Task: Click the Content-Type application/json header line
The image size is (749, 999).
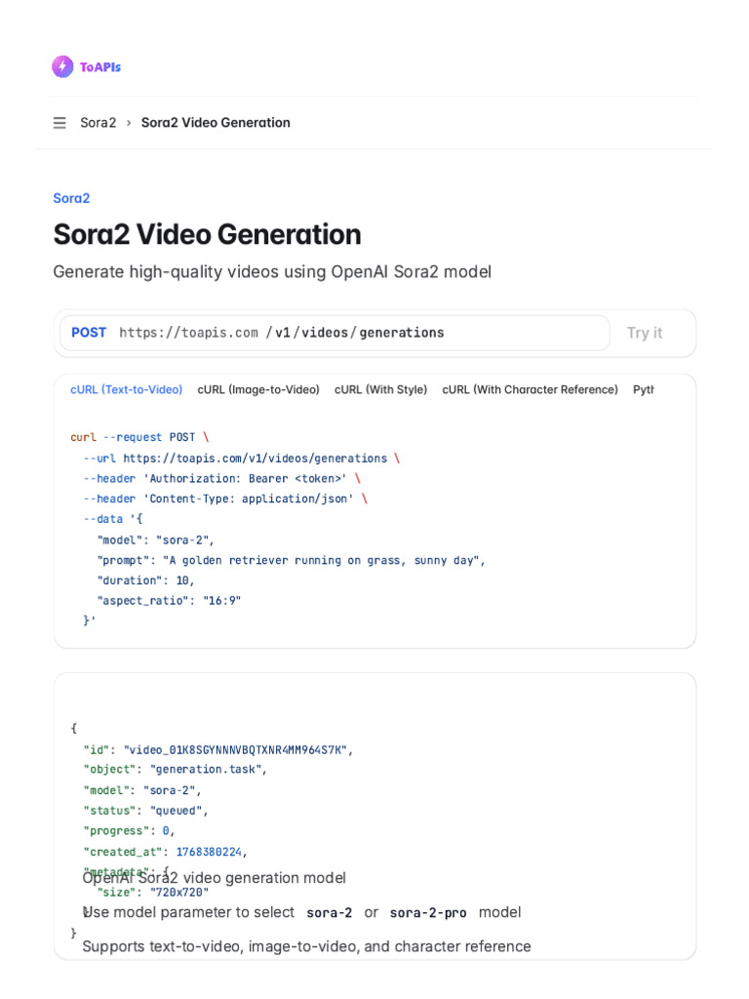Action: click(225, 499)
